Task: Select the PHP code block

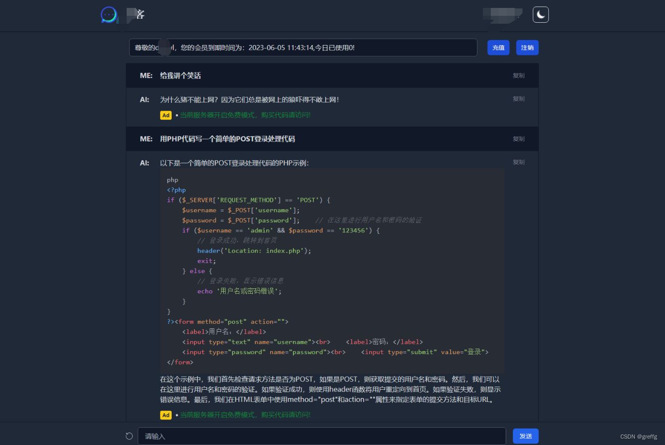Action: [332, 271]
